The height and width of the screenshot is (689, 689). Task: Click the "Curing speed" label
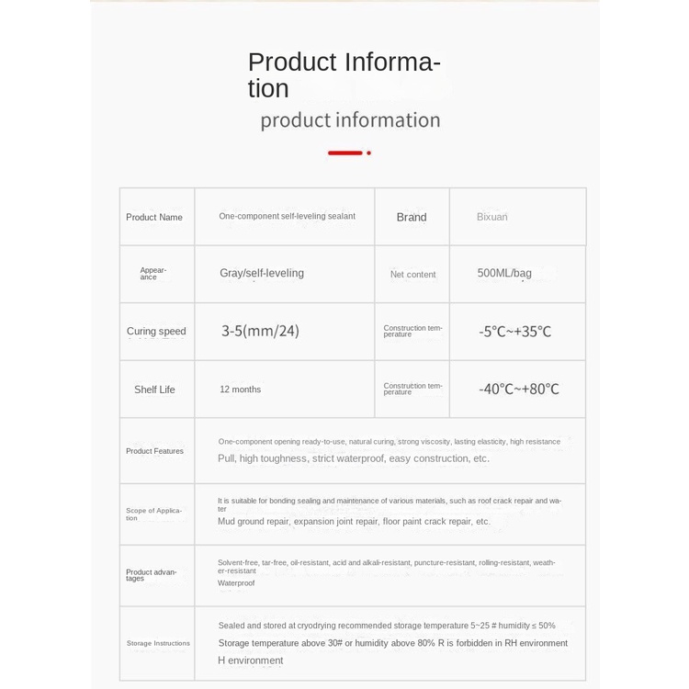pos(156,332)
